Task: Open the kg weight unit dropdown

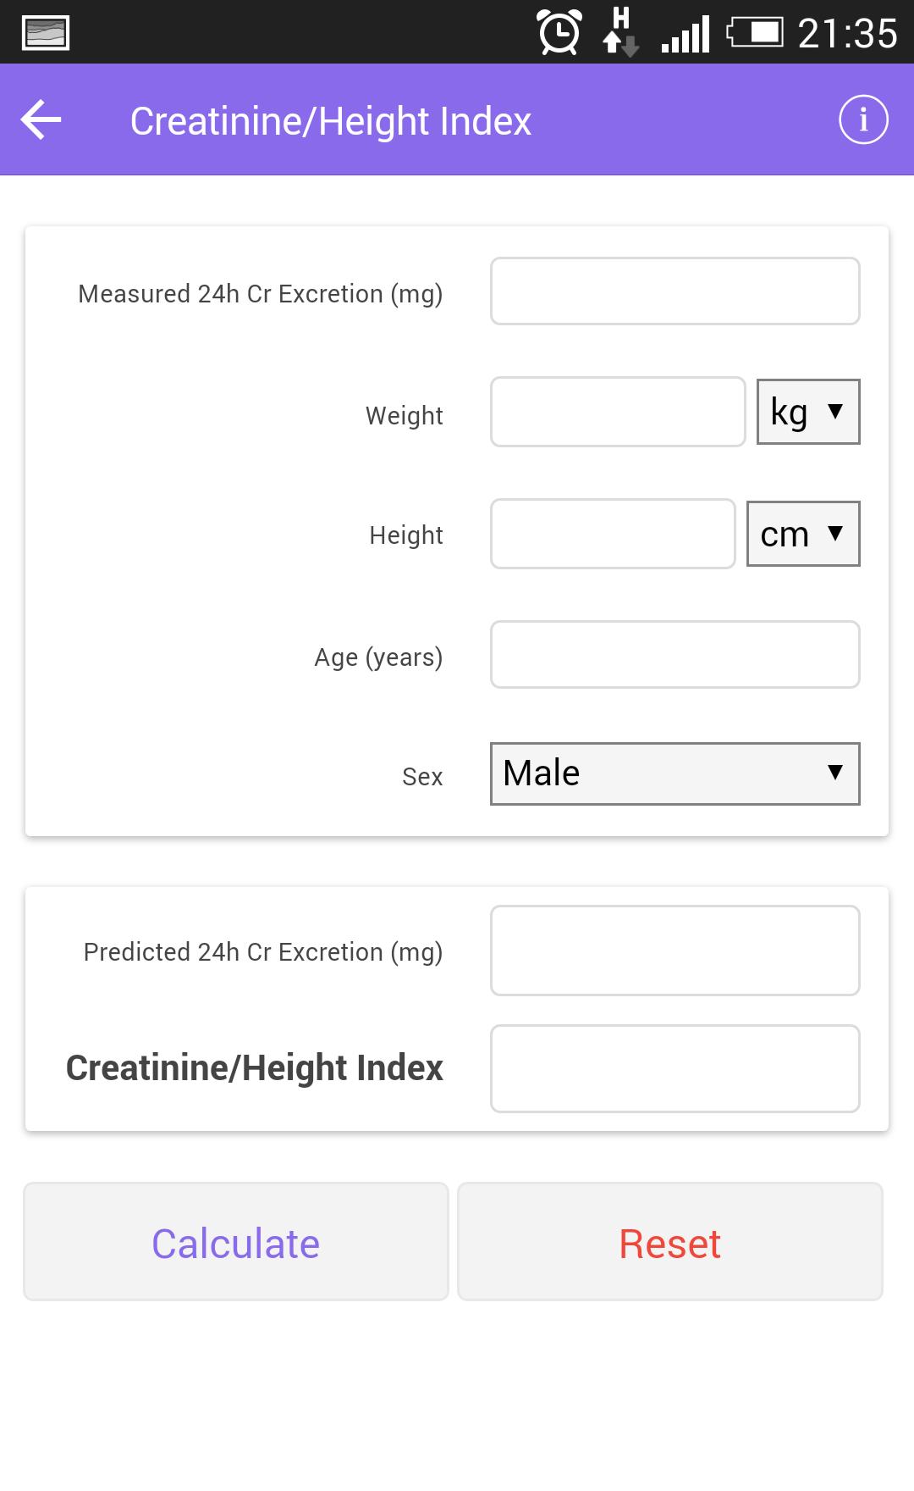Action: (x=807, y=412)
